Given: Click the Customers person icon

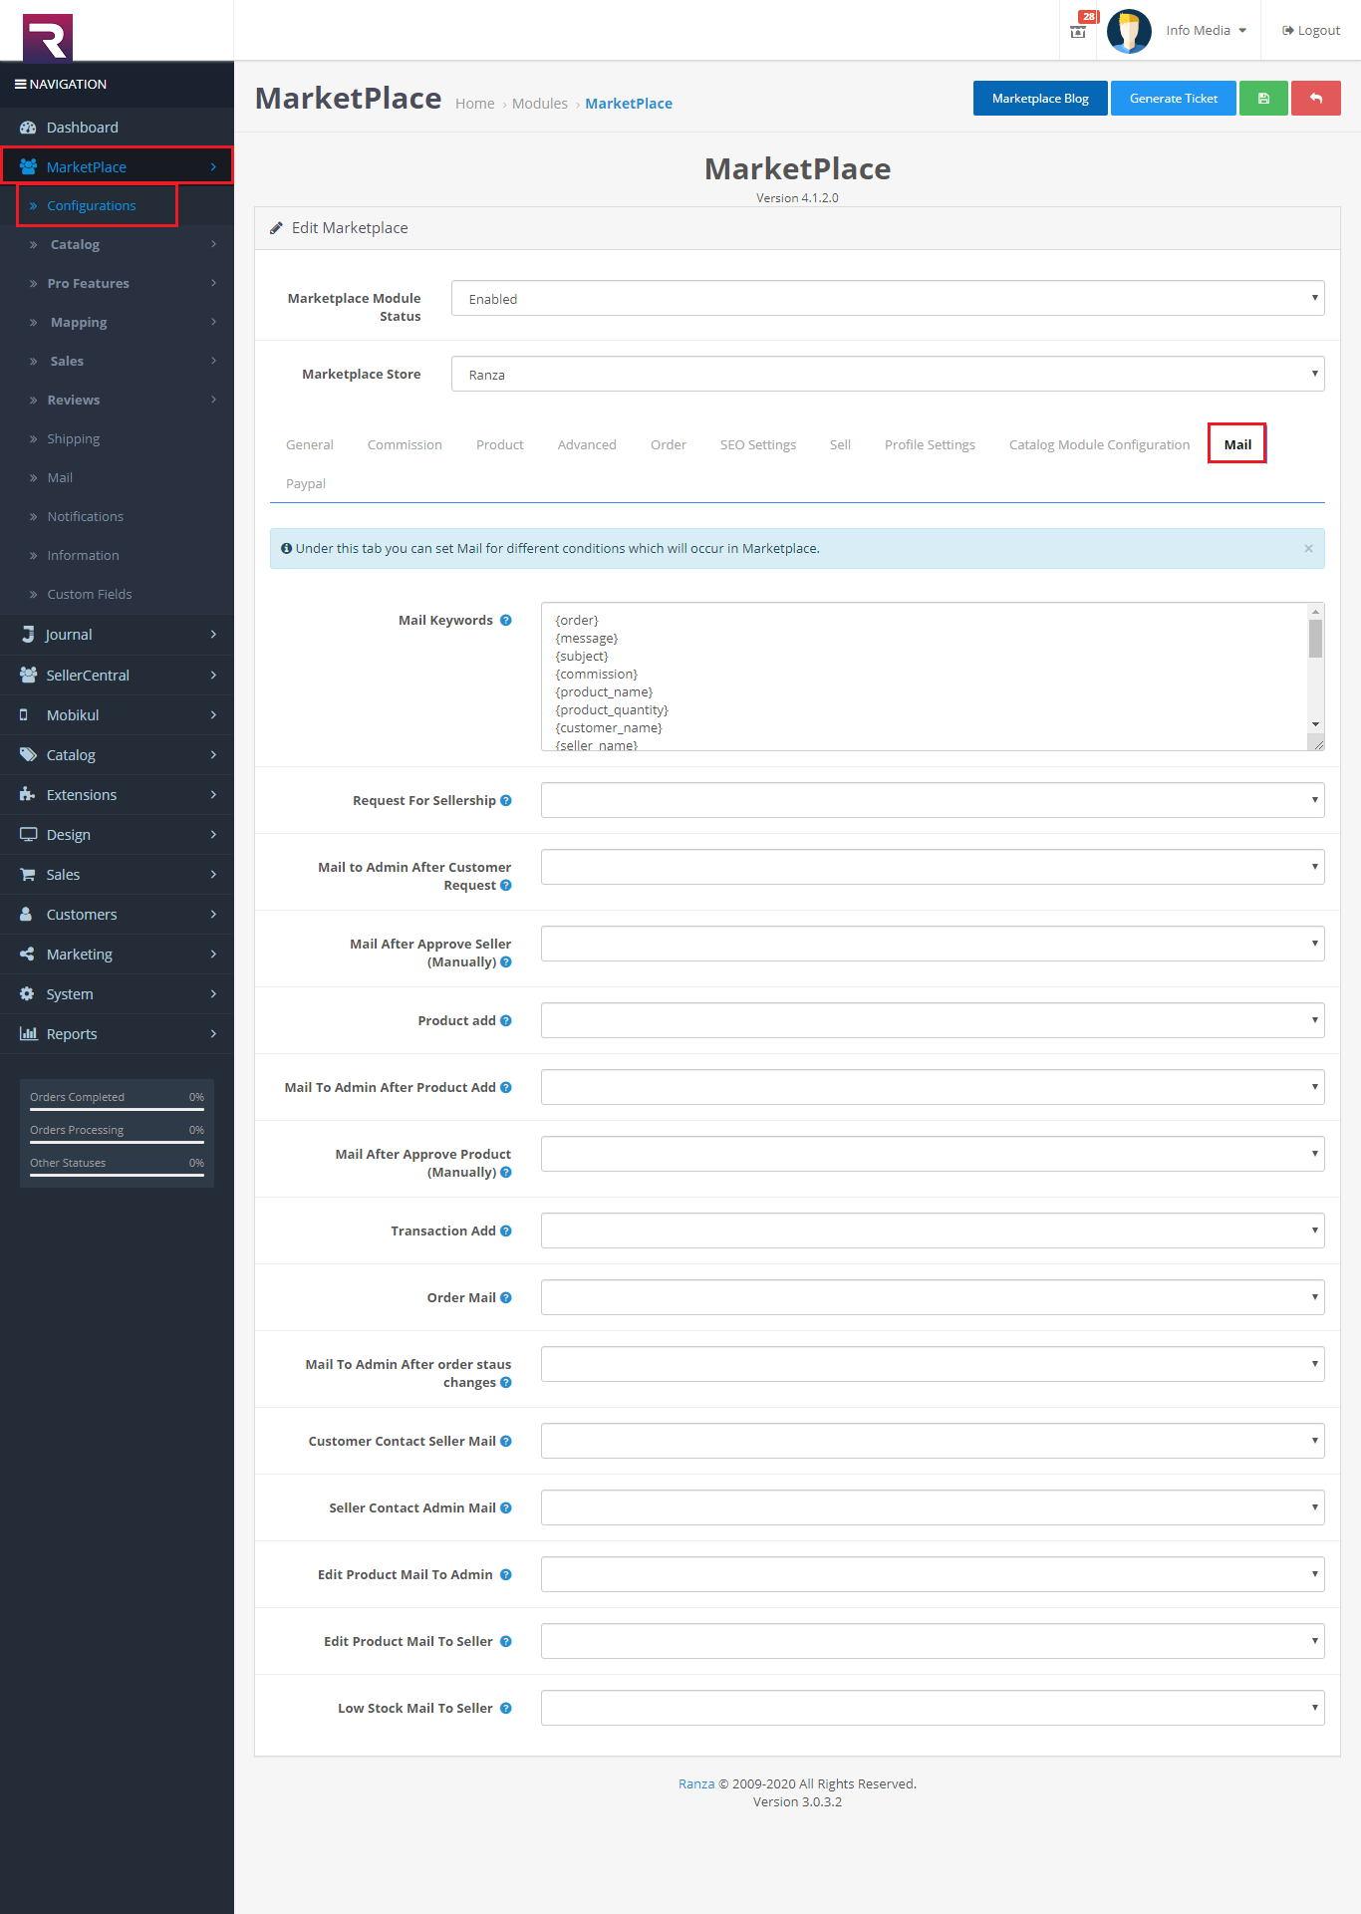Looking at the screenshot, I should pyautogui.click(x=26, y=915).
